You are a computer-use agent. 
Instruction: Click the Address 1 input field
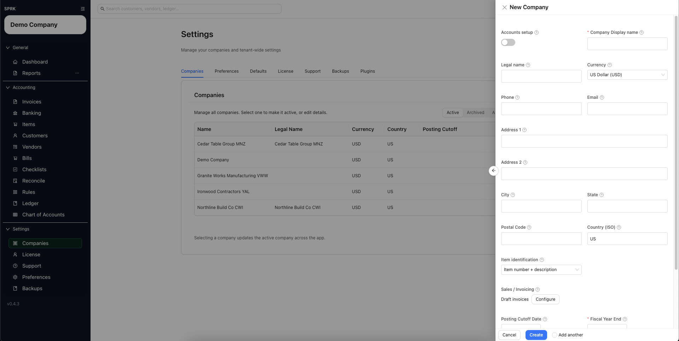click(x=584, y=141)
